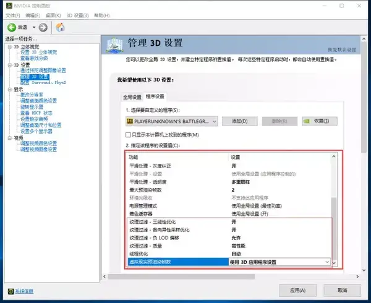
Task: Open the 虚拟现实预渲染帧数 setting dropdown
Action: [x=326, y=262]
